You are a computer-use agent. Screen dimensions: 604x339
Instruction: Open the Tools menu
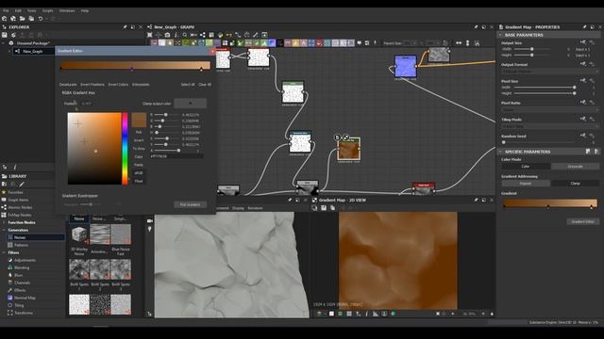31,10
